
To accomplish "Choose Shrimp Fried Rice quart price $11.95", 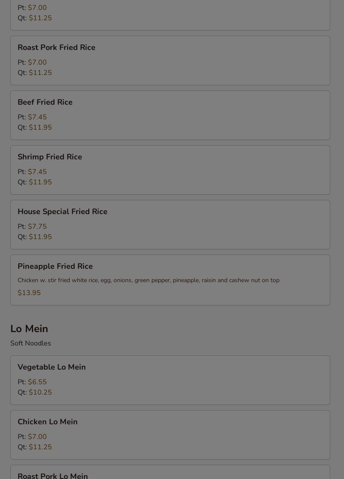I will tap(40, 182).
